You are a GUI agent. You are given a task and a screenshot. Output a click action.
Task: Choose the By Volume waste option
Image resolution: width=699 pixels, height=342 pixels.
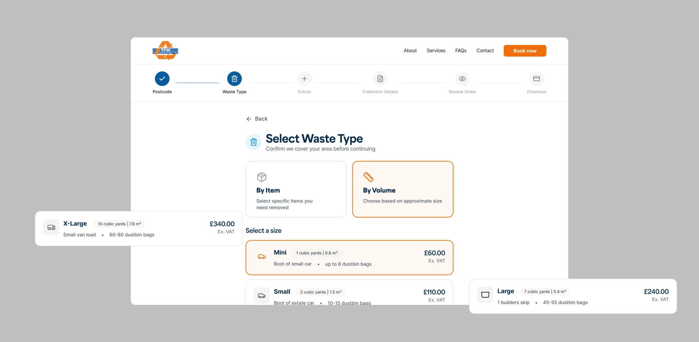pyautogui.click(x=403, y=189)
